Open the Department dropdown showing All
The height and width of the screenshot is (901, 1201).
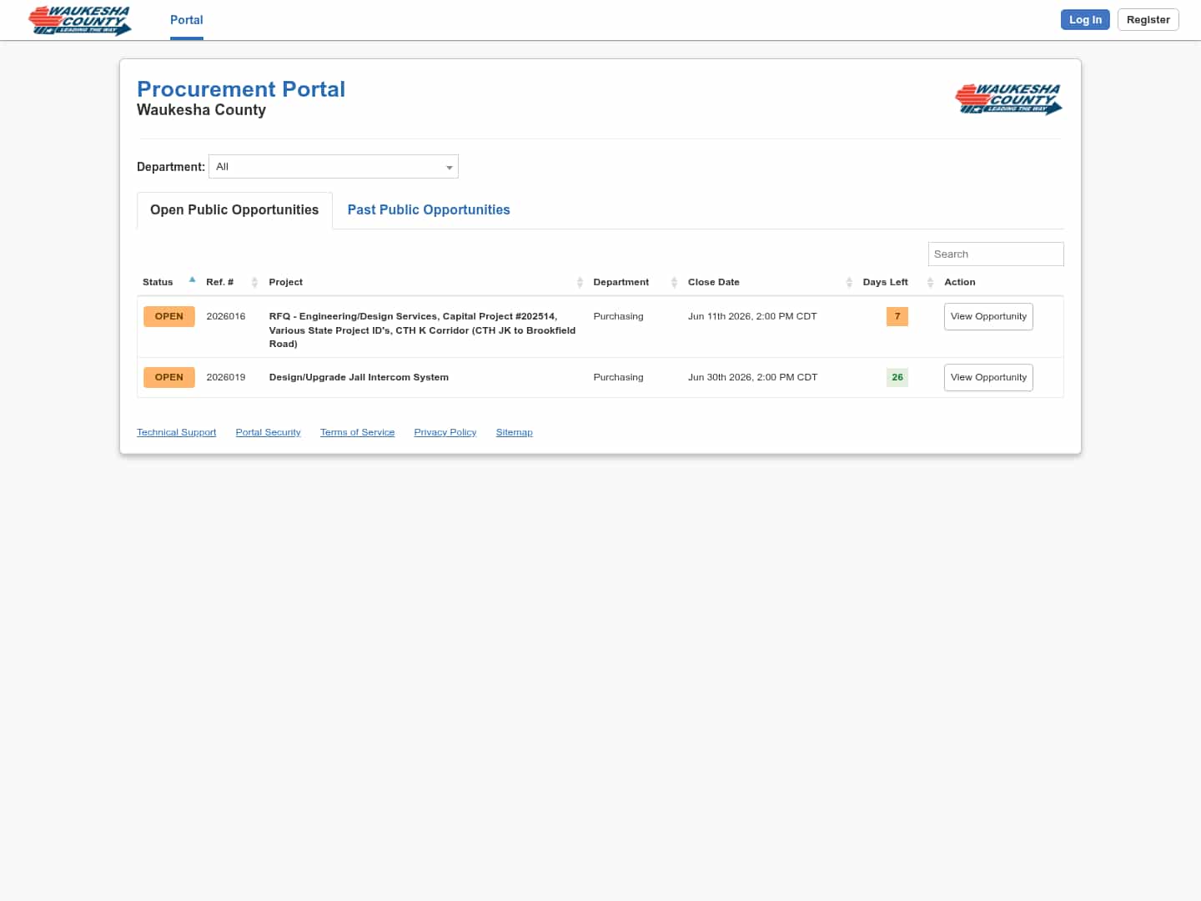(x=334, y=167)
